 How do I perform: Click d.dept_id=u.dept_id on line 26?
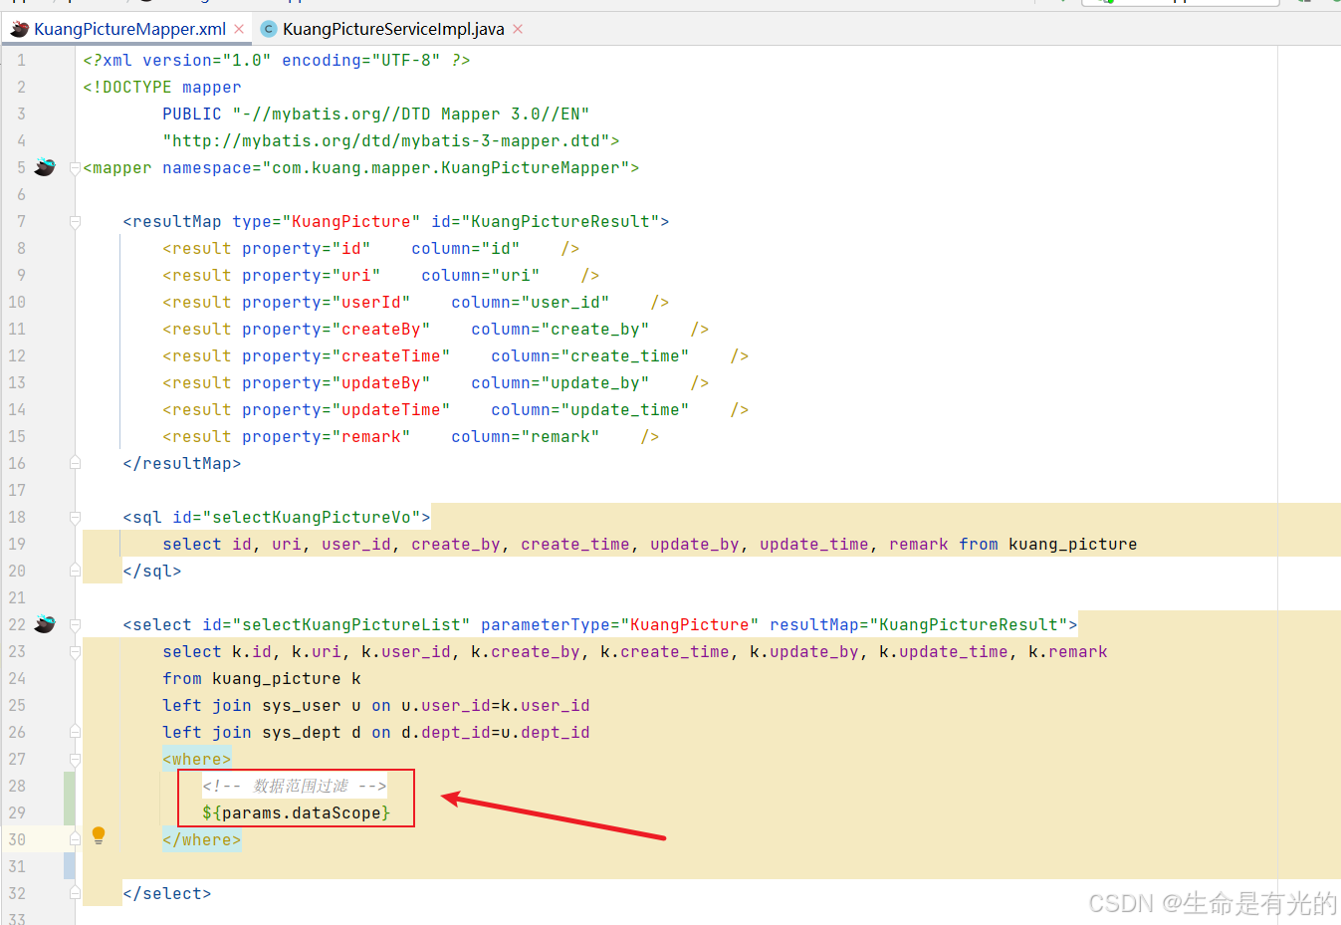tap(496, 732)
